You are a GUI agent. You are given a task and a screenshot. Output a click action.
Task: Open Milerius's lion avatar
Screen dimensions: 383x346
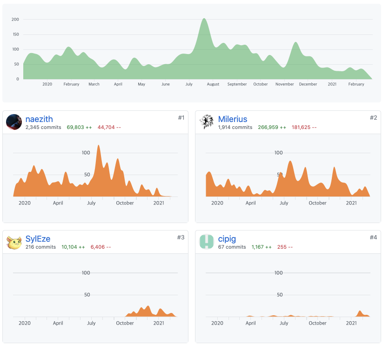[207, 122]
